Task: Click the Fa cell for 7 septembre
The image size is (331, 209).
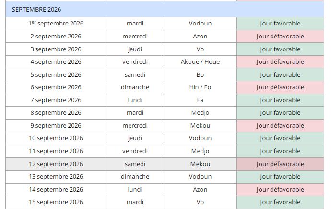Action: click(200, 100)
